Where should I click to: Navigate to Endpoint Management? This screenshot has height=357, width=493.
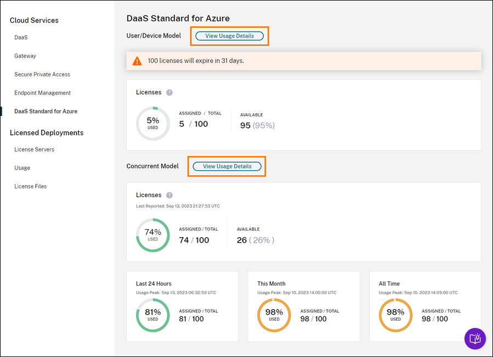pyautogui.click(x=42, y=93)
